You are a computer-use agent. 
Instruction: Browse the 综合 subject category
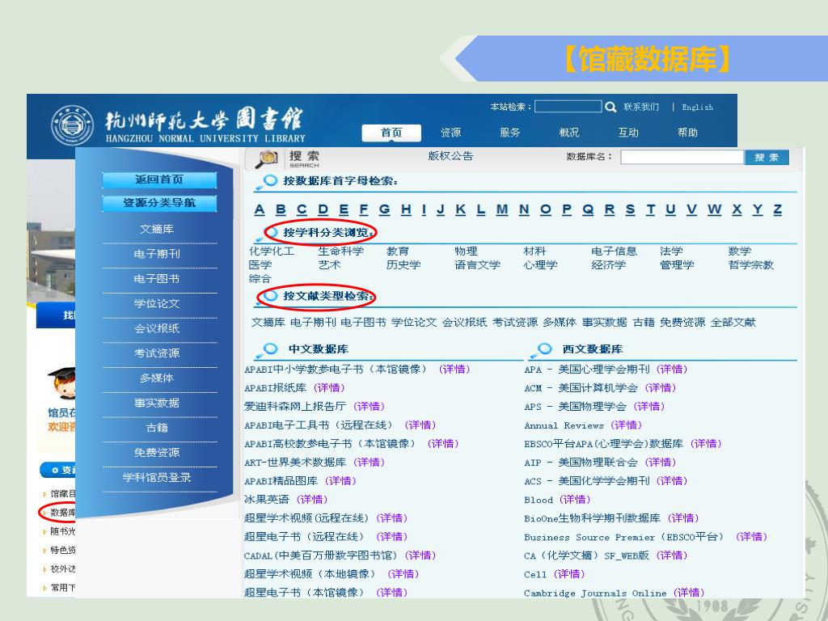(260, 279)
